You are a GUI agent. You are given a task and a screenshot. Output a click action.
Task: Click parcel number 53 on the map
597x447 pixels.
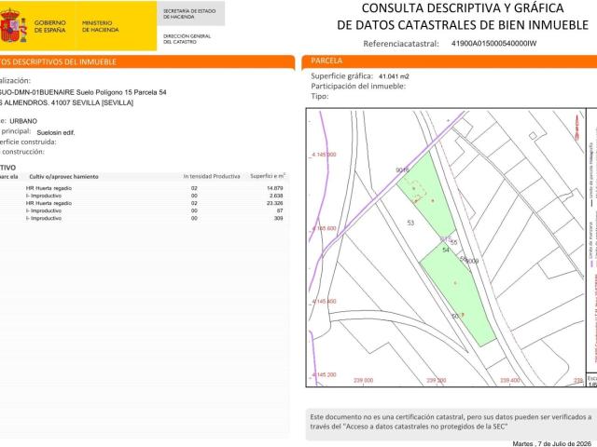[410, 223]
